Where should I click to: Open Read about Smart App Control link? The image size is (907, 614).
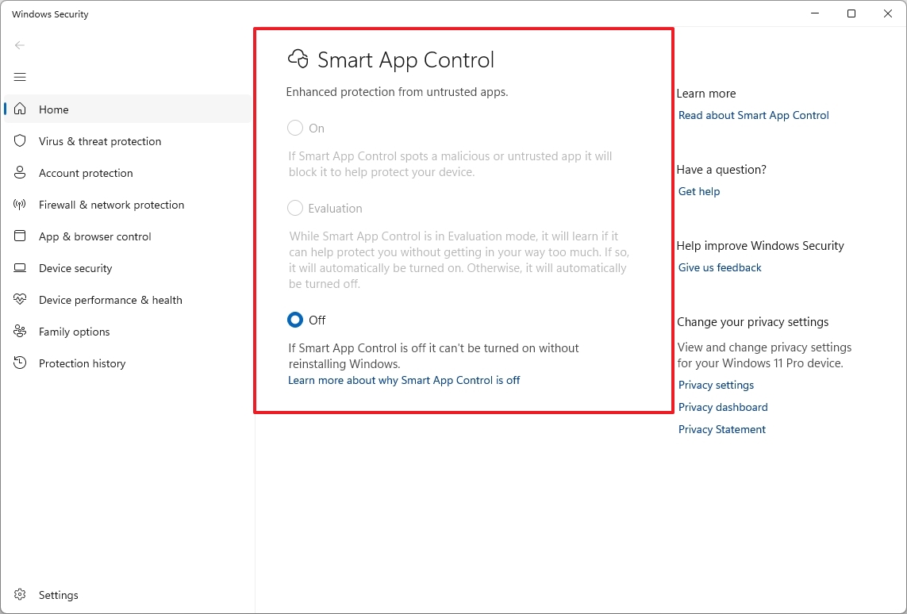coord(753,115)
